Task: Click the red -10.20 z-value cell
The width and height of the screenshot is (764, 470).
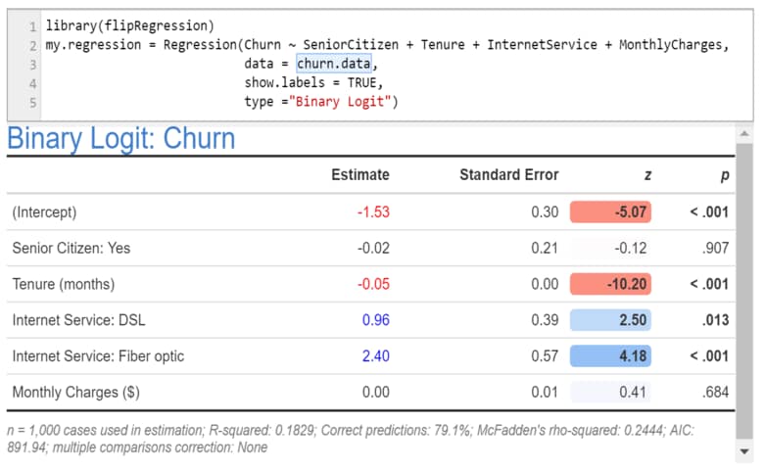Action: 610,284
